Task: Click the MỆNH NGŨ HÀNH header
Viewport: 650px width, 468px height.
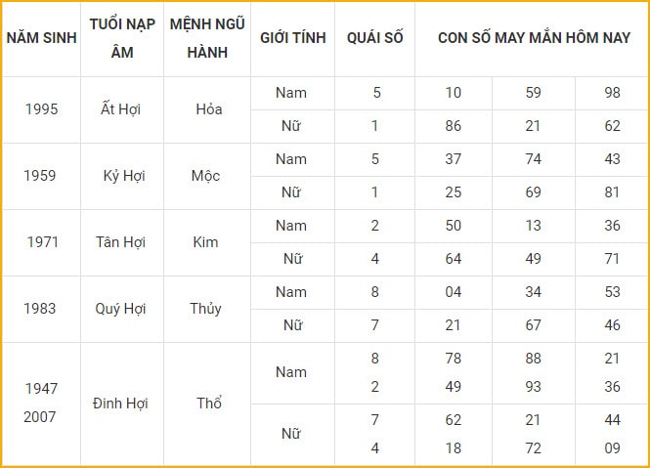Action: [x=207, y=38]
